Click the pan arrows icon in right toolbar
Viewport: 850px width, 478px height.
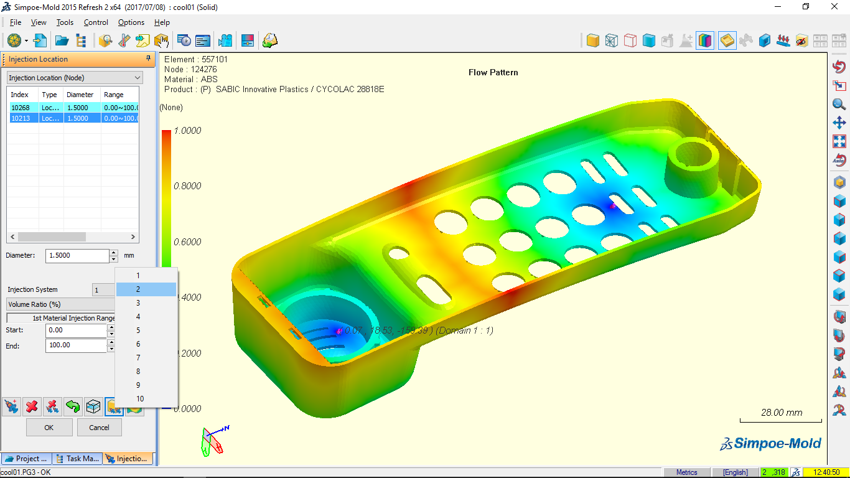point(839,123)
